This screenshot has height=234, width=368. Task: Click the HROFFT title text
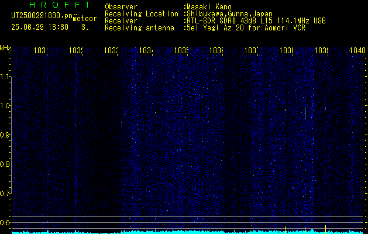60,5
